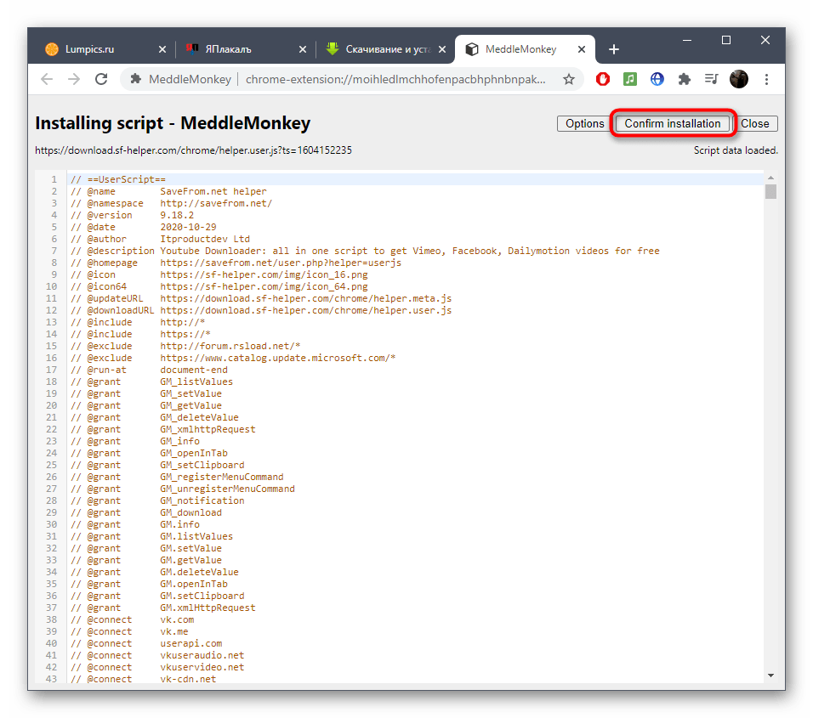Click the 'vkuservideo.net' connect line
813x718 pixels.
click(202, 668)
